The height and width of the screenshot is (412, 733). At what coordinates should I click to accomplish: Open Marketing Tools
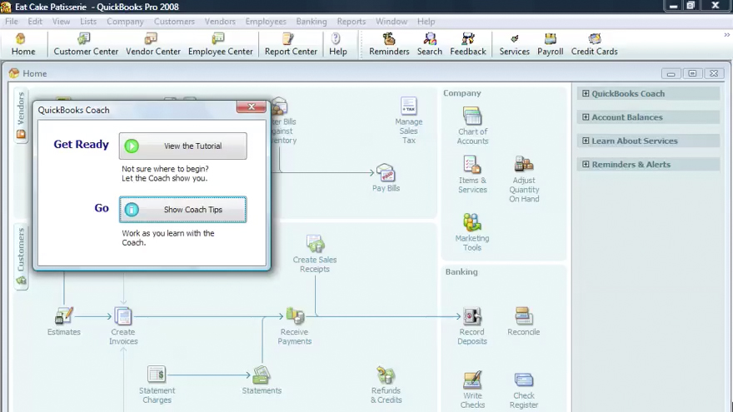pyautogui.click(x=472, y=232)
